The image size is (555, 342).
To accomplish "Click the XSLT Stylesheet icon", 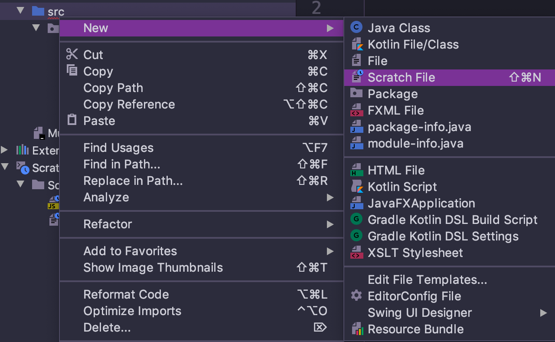I will [x=356, y=253].
